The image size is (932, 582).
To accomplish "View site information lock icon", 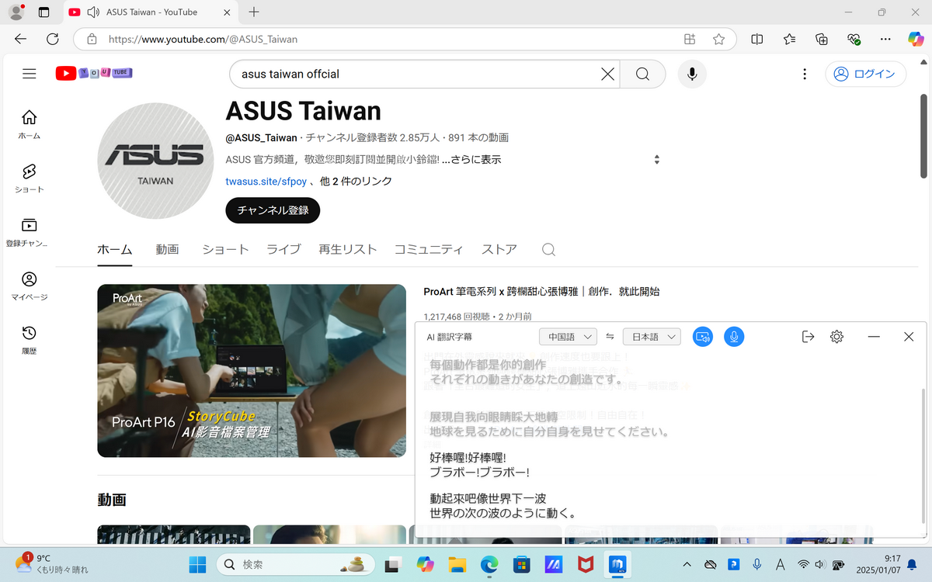I will click(x=92, y=39).
